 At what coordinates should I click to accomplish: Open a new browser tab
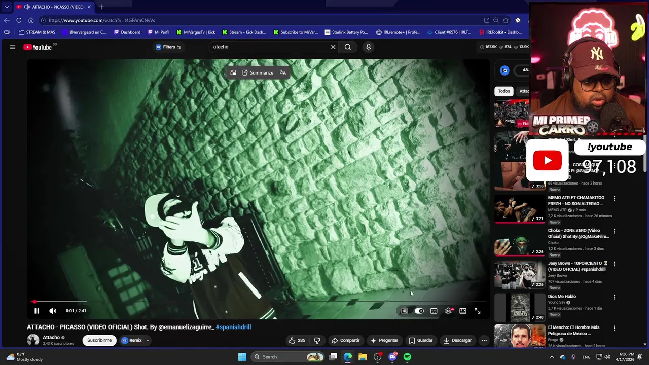[101, 7]
